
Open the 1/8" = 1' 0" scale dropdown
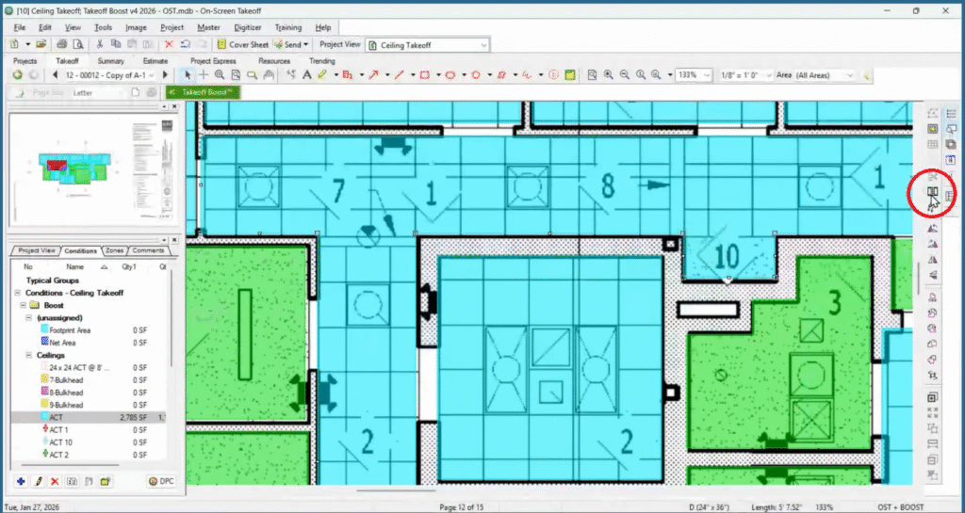click(x=770, y=75)
